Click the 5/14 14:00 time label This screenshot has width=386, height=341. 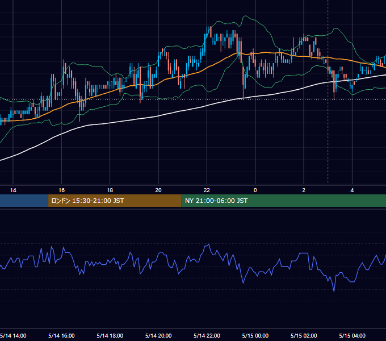pyautogui.click(x=13, y=335)
